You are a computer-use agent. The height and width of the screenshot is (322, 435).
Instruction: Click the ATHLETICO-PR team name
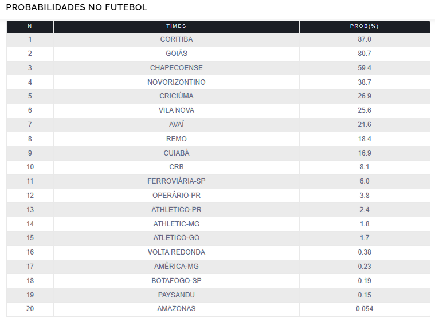point(177,210)
